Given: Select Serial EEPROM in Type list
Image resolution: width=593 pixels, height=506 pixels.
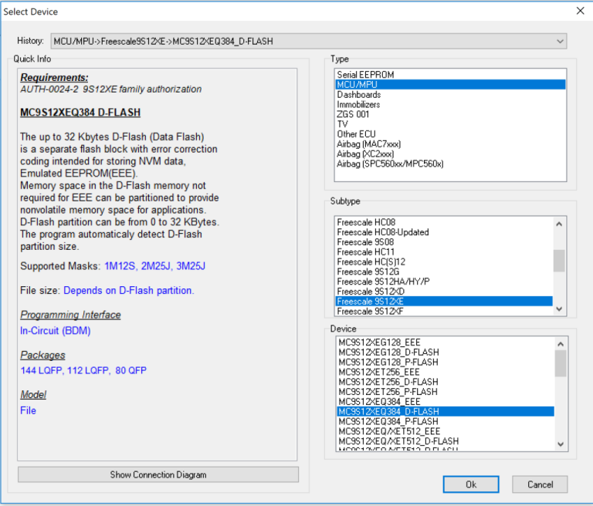Looking at the screenshot, I should click(450, 75).
